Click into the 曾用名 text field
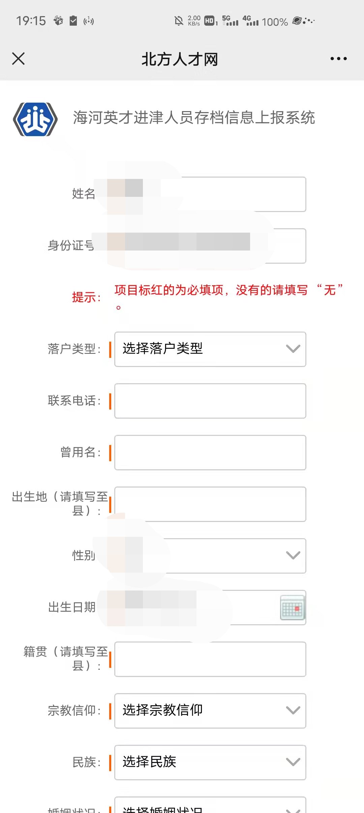This screenshot has width=364, height=813. click(210, 452)
